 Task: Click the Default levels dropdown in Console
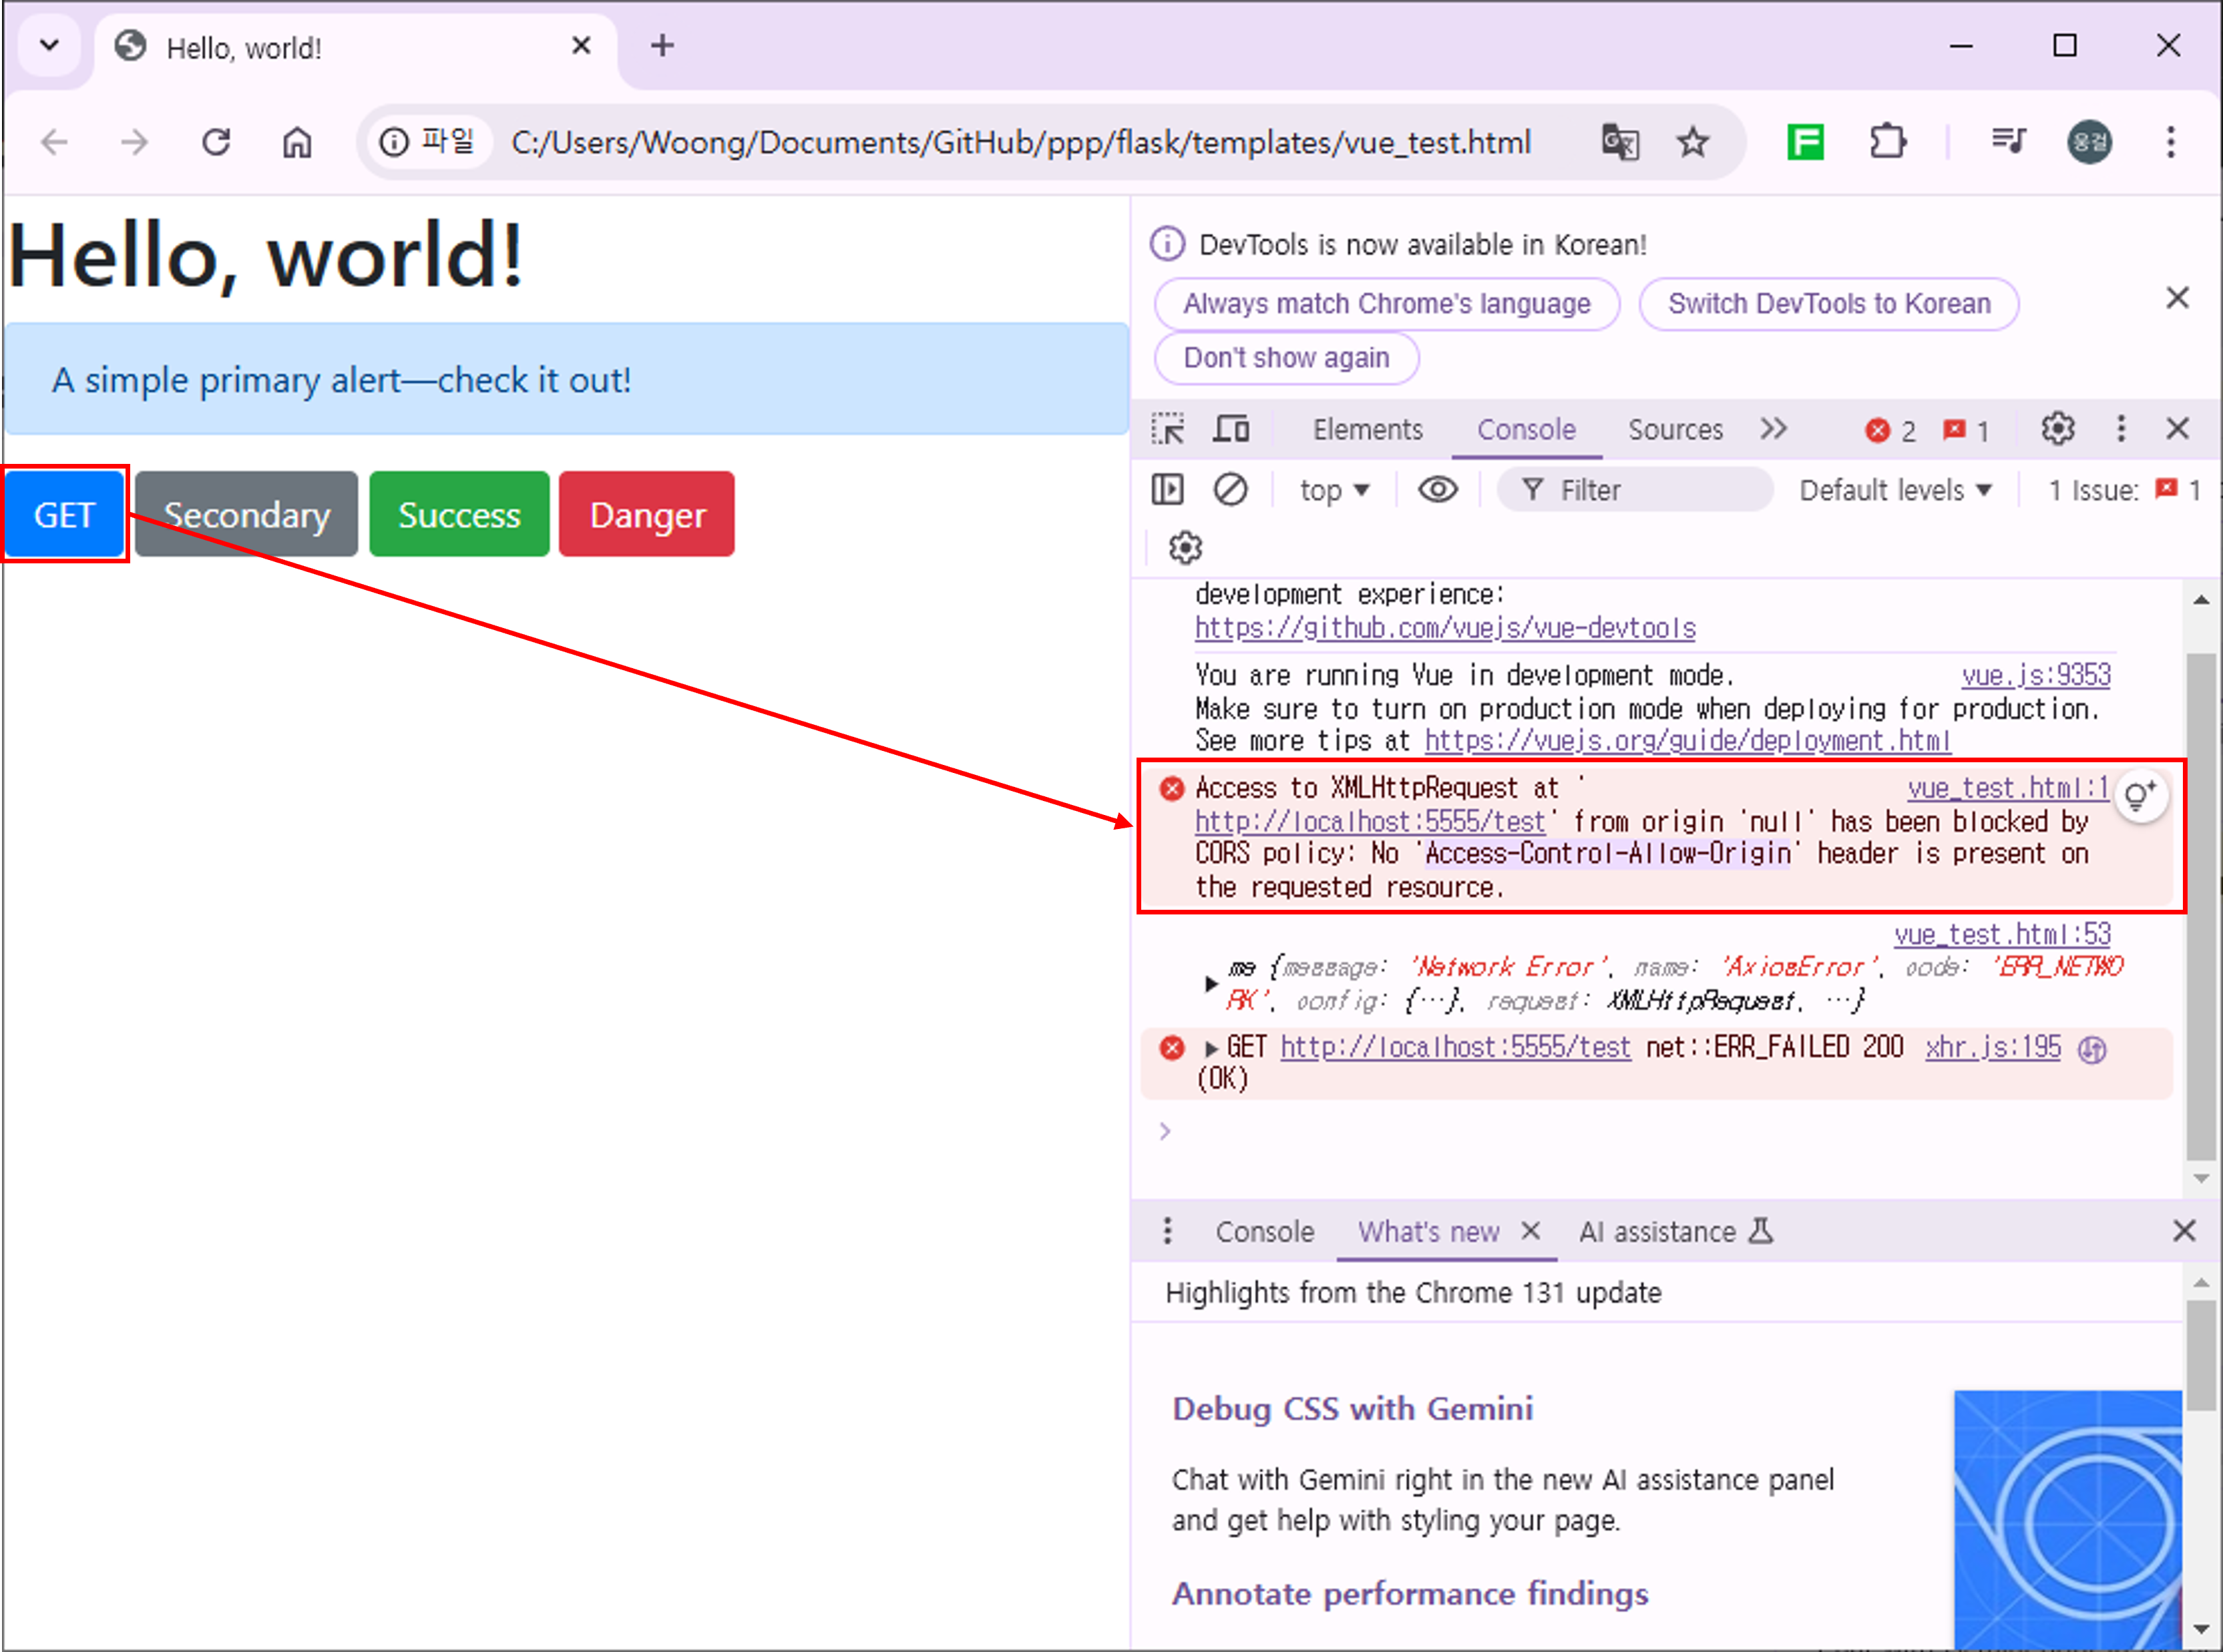1892,489
